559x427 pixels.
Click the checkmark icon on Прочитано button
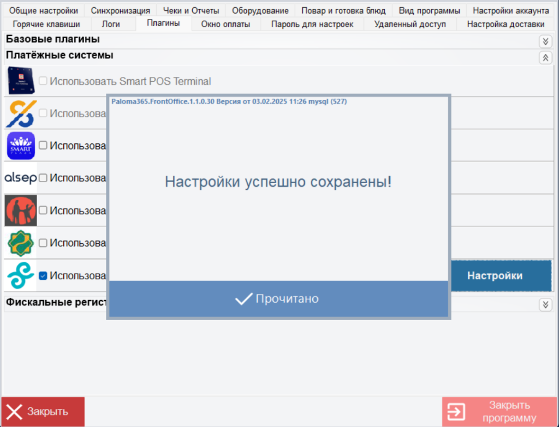[x=244, y=298]
